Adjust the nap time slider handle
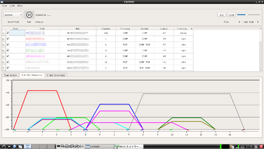Screen dimensions: 264x149 (x=247, y=15)
